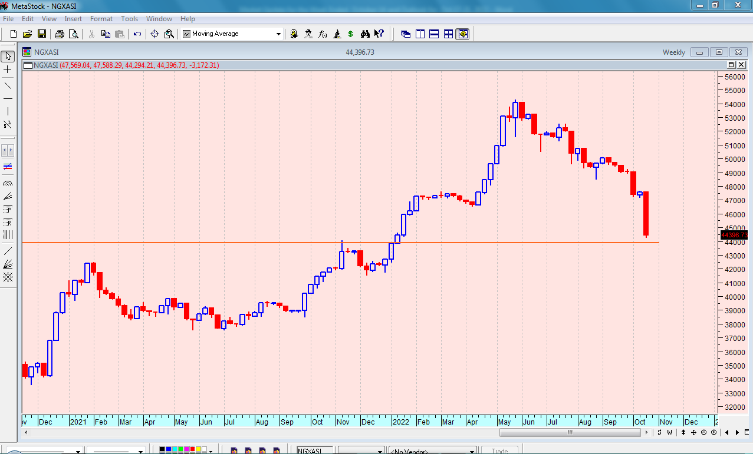
Task: Open the Window menu
Action: tap(159, 19)
